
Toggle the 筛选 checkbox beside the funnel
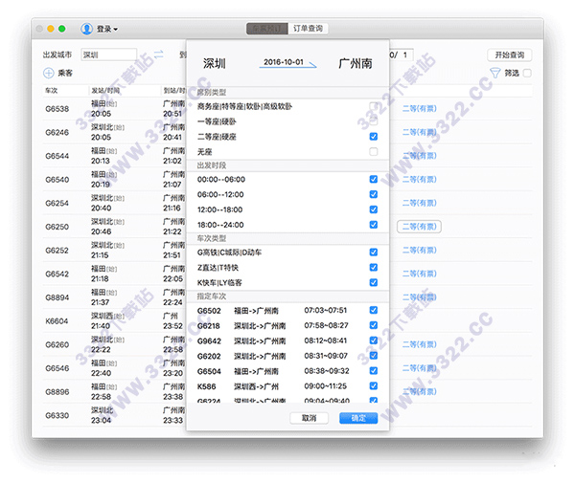[x=526, y=73]
